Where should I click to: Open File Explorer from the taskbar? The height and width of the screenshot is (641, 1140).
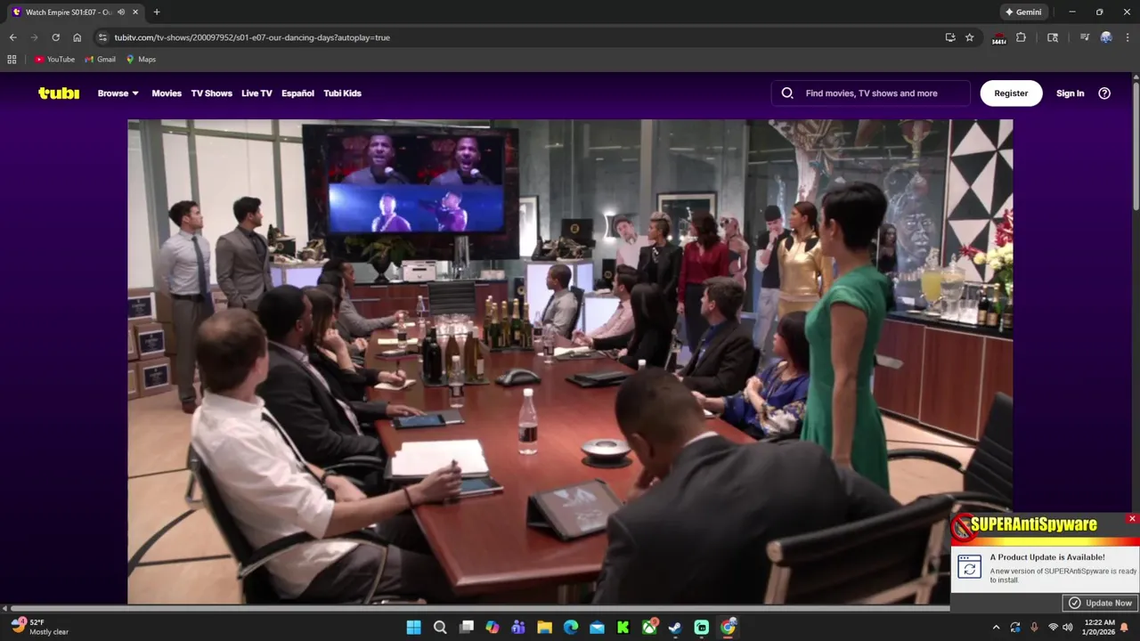click(544, 628)
